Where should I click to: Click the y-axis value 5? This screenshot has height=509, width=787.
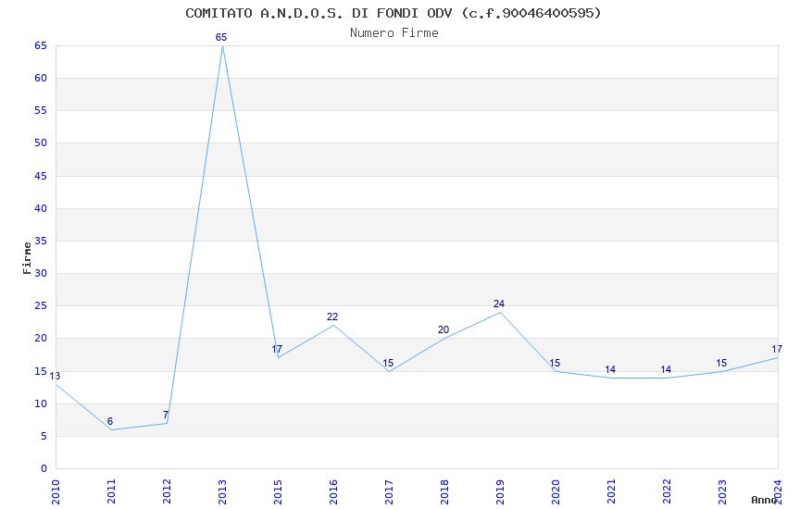44,436
